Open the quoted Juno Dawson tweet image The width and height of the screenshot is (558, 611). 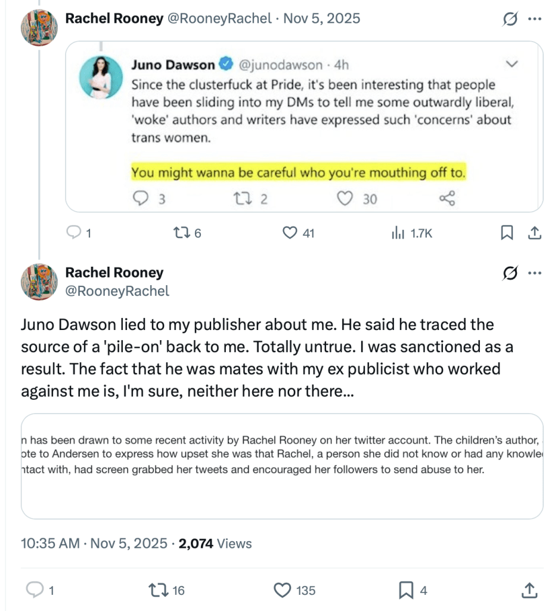(304, 126)
